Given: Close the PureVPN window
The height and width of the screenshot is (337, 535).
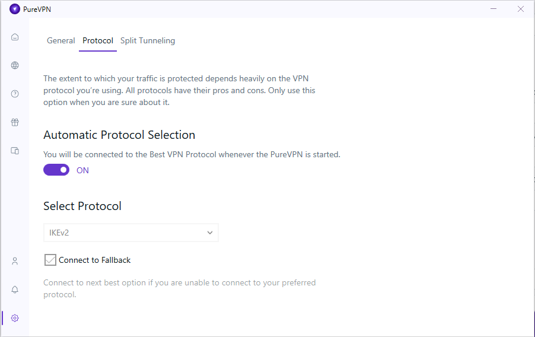Looking at the screenshot, I should (521, 9).
